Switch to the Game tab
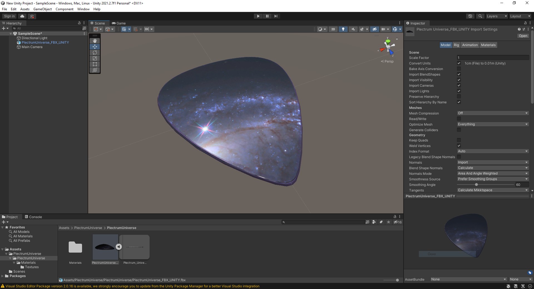Image resolution: width=534 pixels, height=289 pixels. [119, 23]
